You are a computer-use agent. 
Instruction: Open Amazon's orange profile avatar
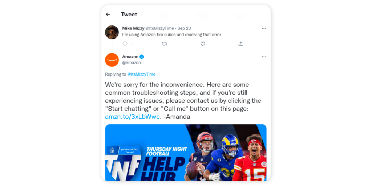click(112, 60)
